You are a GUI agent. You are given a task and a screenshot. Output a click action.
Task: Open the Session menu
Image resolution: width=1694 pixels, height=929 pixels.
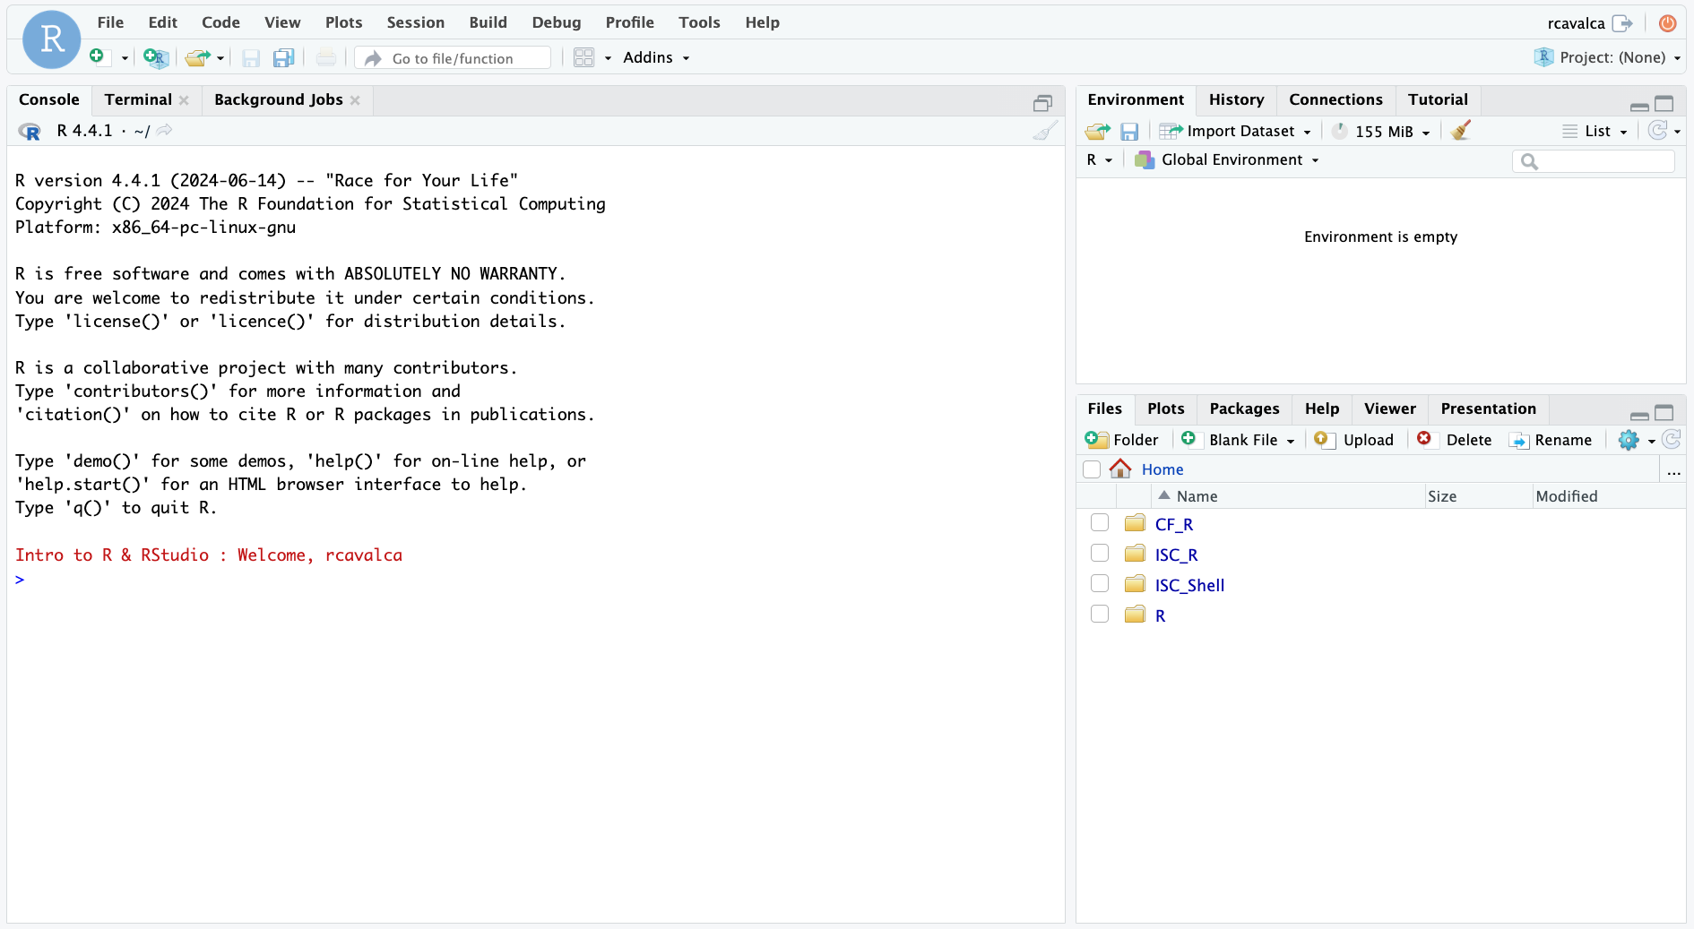pyautogui.click(x=415, y=22)
